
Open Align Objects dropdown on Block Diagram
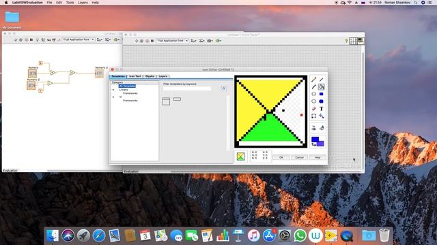[99, 39]
